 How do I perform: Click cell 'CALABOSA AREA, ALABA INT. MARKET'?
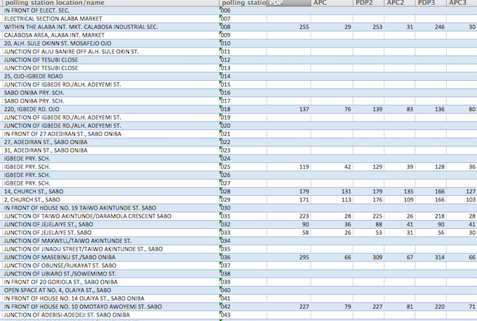tap(109, 35)
